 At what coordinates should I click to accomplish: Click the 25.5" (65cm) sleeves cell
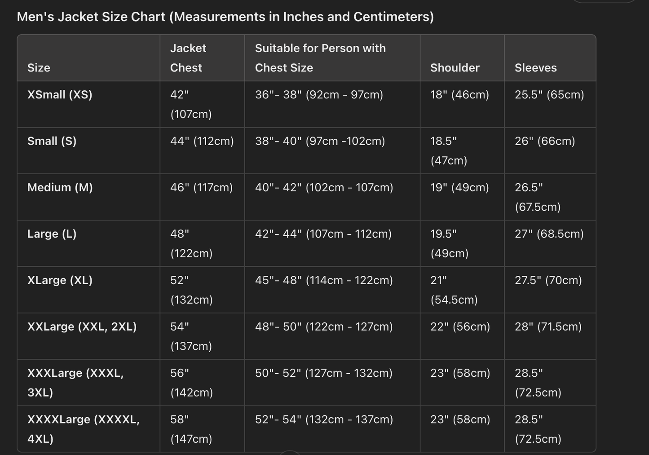(549, 95)
